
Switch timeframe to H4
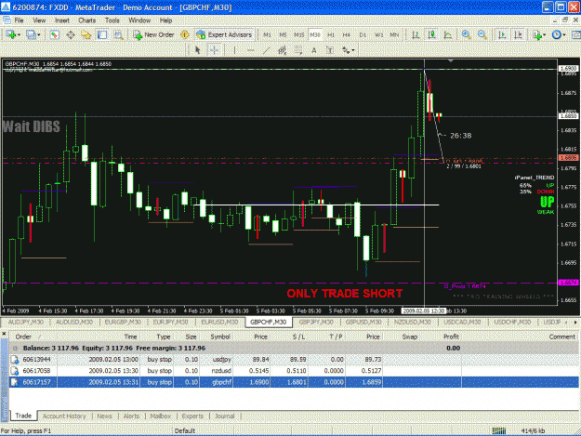tap(347, 34)
